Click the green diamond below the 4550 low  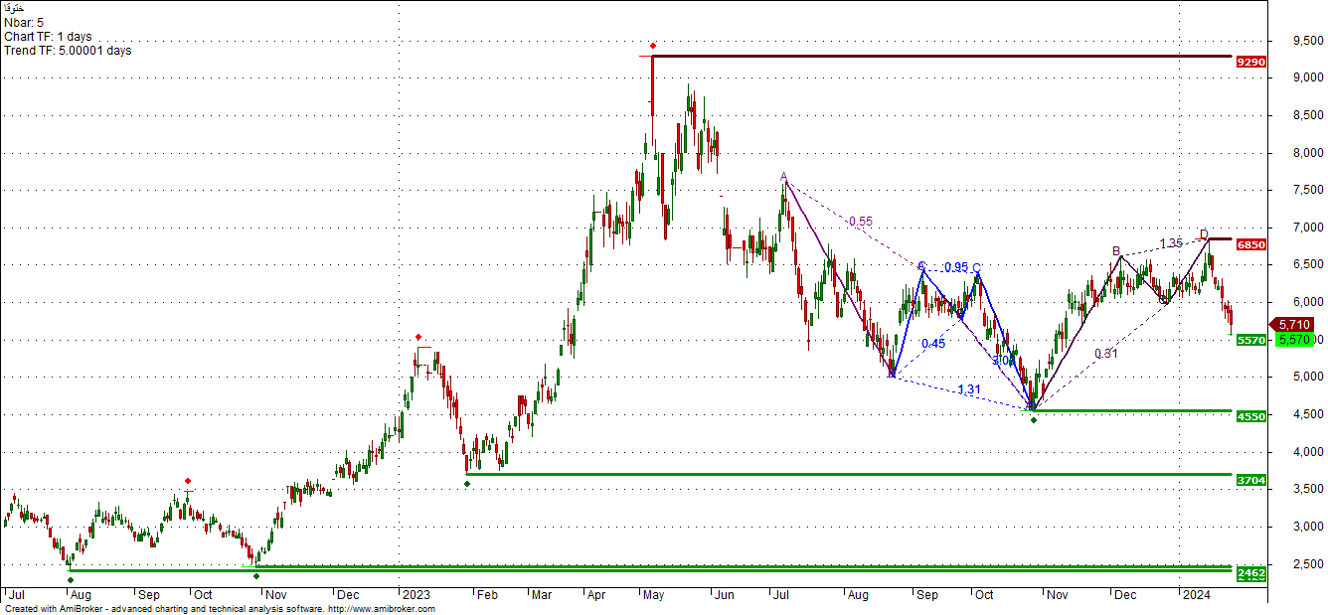pos(1034,420)
